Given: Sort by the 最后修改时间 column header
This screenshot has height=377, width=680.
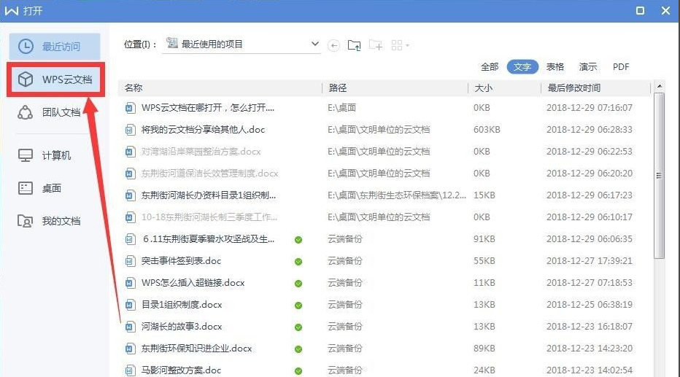Looking at the screenshot, I should 596,88.
